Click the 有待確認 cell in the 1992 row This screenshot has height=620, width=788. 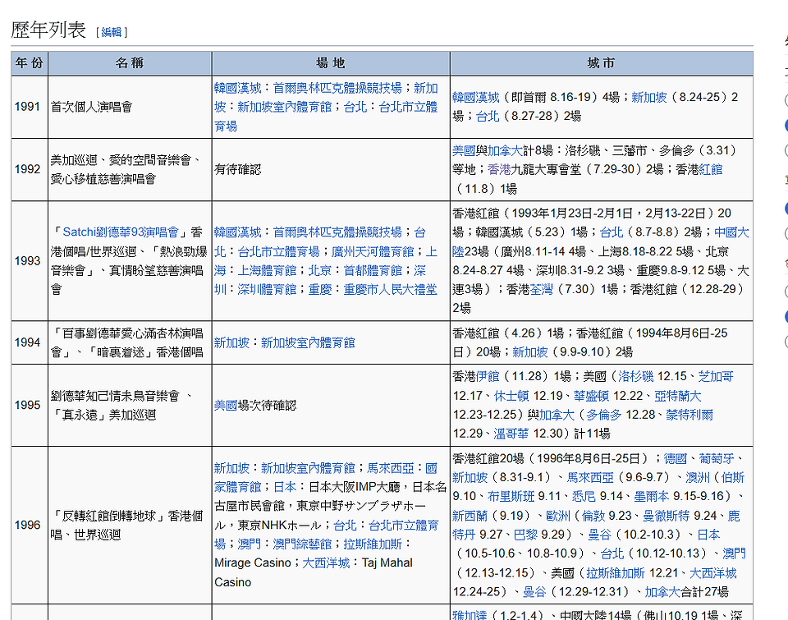pos(331,169)
